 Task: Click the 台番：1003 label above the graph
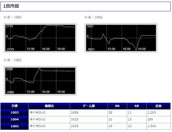point(12,17)
